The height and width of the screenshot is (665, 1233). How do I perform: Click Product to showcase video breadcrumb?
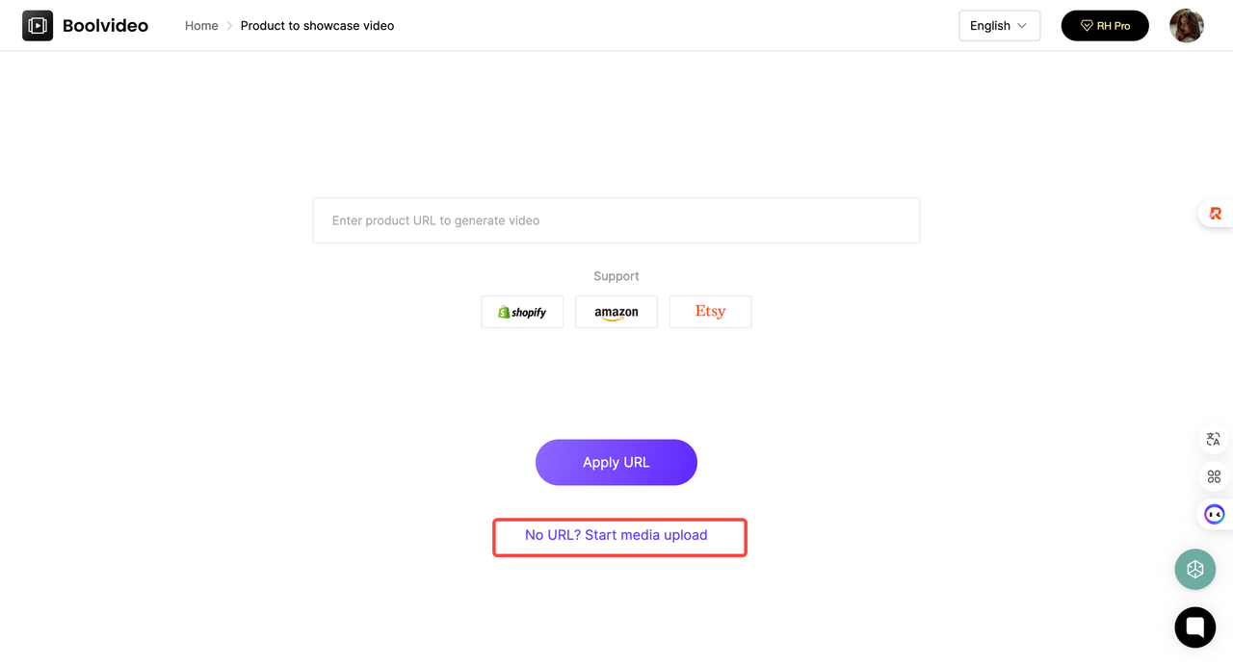click(x=317, y=26)
